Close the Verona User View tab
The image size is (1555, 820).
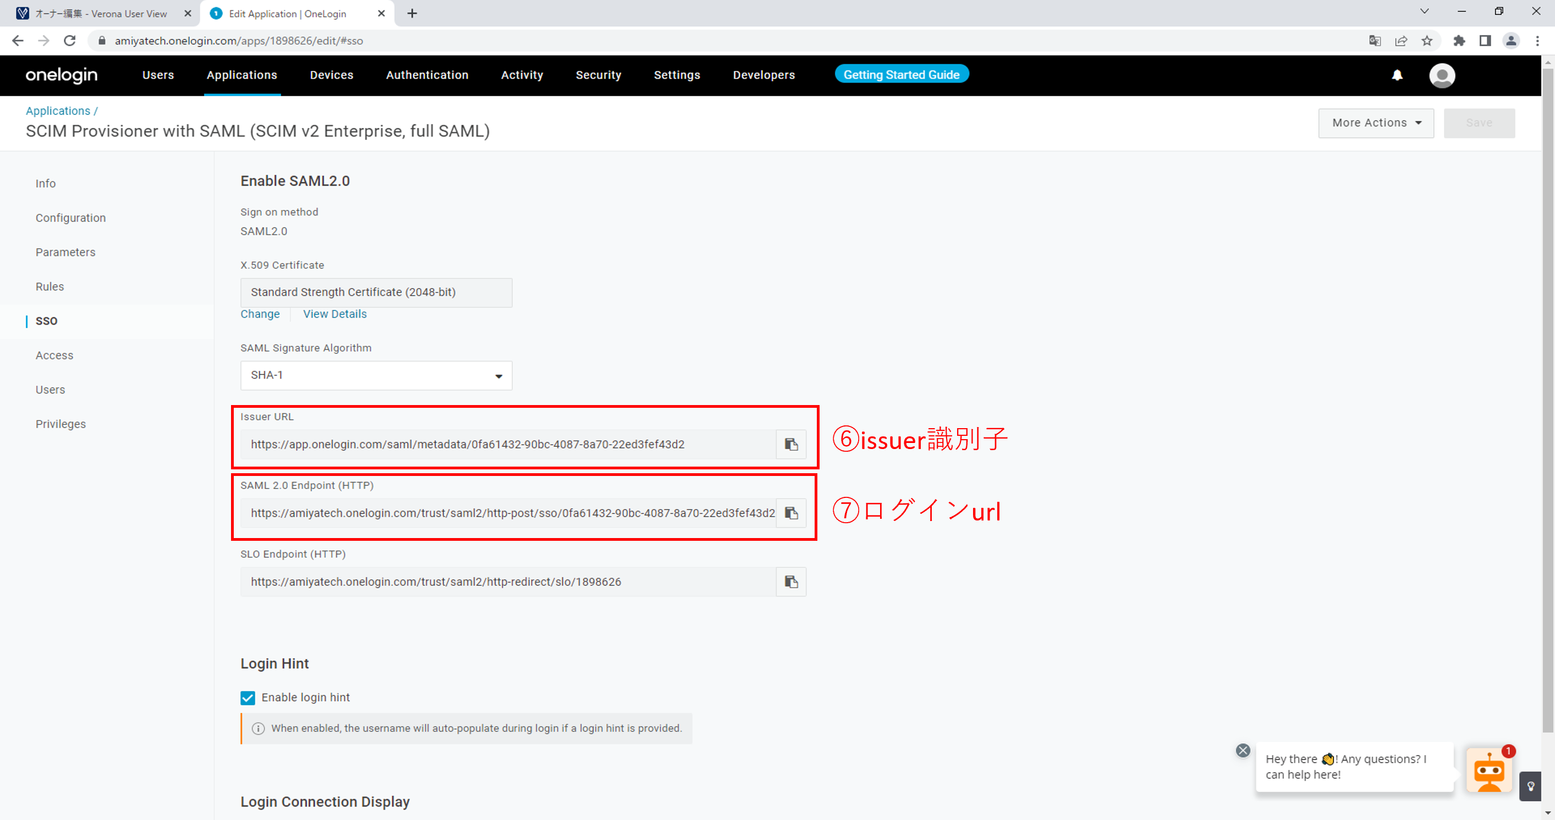[188, 13]
